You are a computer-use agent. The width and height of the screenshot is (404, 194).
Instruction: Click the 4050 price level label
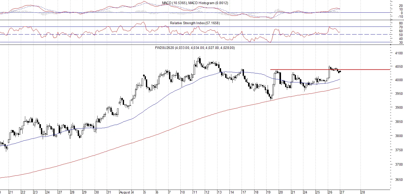coord(399,66)
